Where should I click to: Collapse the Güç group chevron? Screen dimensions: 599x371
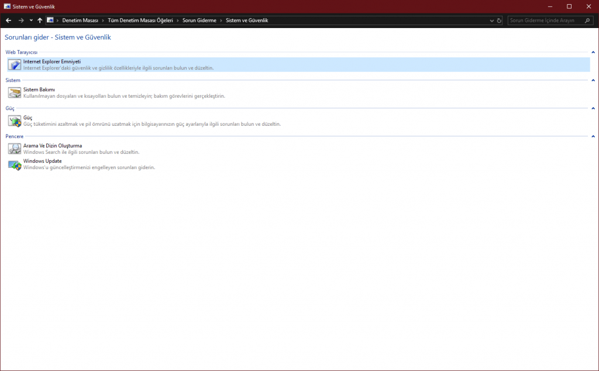[593, 108]
